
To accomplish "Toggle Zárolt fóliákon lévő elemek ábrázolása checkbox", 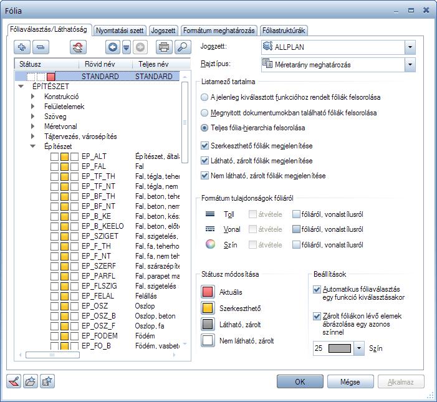I will (317, 316).
